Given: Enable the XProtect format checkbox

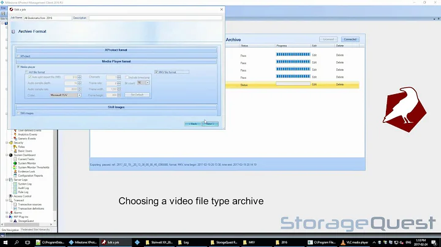Looking at the screenshot, I should pos(18,56).
